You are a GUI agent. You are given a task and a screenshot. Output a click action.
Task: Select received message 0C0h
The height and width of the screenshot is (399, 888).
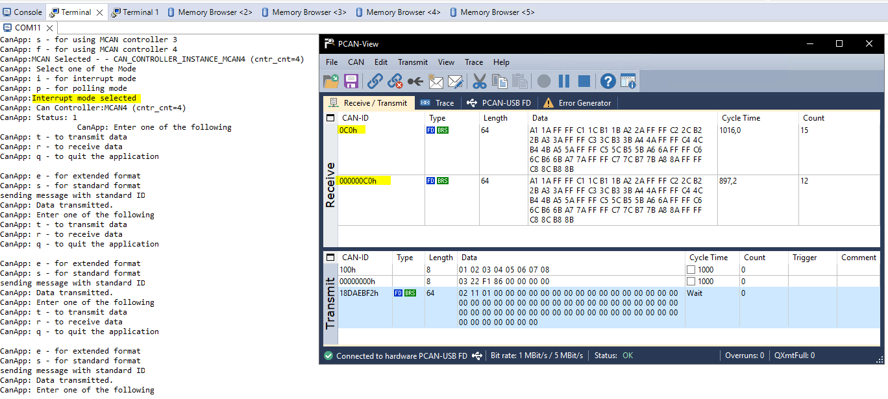coord(609,149)
